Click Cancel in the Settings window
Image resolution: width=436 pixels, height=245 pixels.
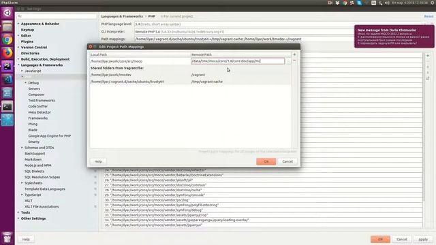tap(401, 239)
